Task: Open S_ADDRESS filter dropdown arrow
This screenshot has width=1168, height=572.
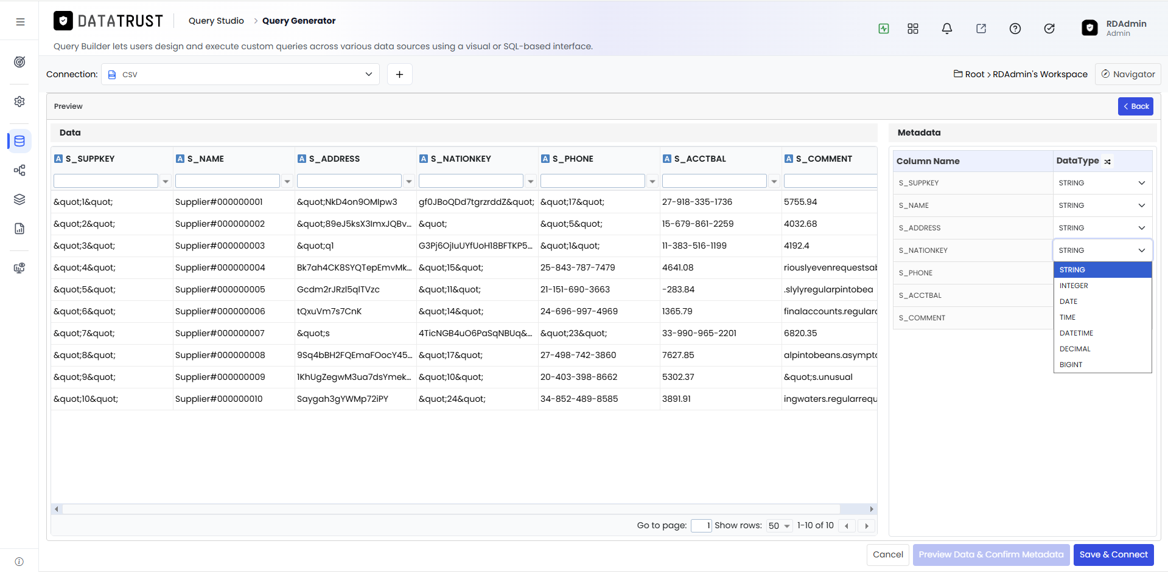Action: [409, 181]
